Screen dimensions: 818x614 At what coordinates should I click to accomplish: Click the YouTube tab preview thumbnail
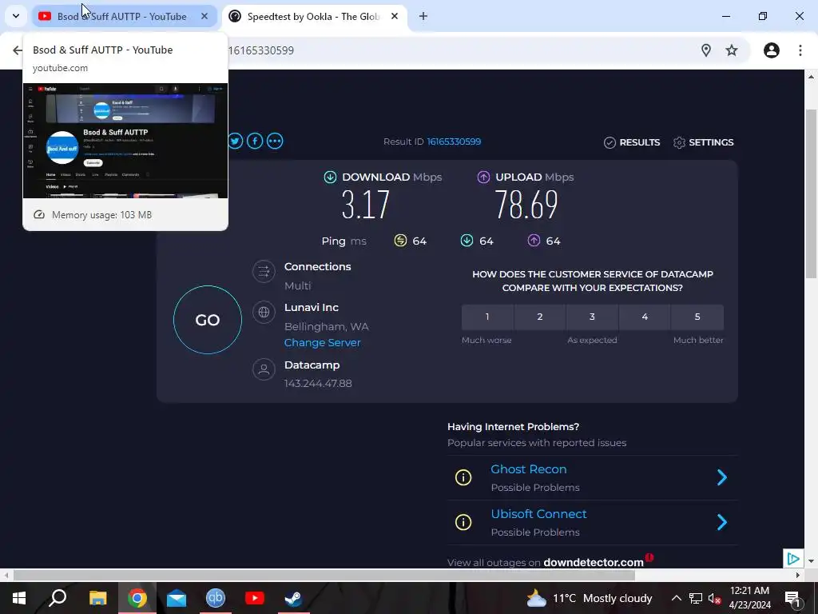click(125, 141)
